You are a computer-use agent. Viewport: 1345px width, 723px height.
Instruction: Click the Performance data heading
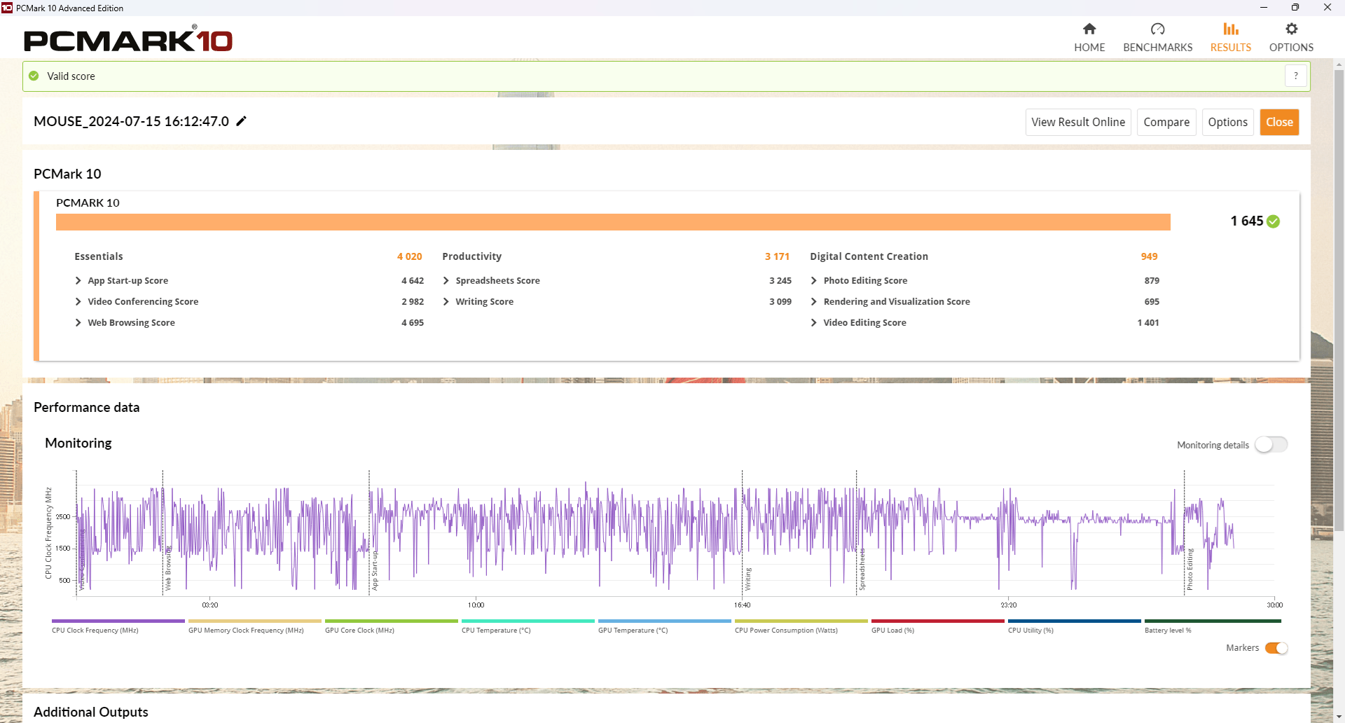click(x=86, y=407)
